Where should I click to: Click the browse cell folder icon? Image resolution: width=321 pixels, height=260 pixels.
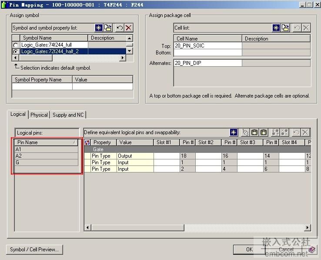[x=285, y=28]
